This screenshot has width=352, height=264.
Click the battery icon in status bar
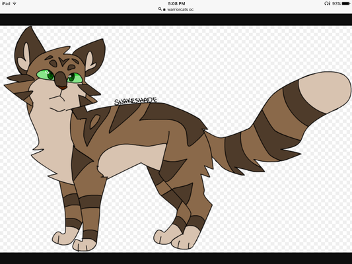346,3
